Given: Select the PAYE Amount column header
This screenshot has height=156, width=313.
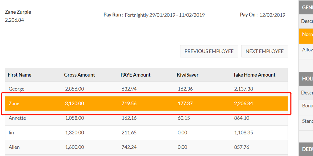Looking at the screenshot, I should (x=135, y=75).
